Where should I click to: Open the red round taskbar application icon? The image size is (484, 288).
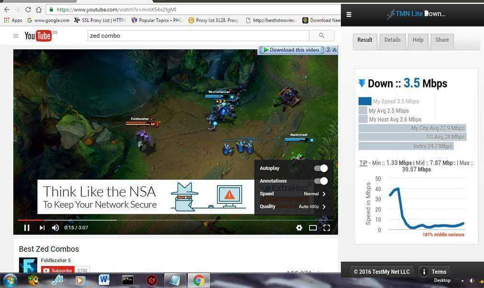[x=151, y=280]
